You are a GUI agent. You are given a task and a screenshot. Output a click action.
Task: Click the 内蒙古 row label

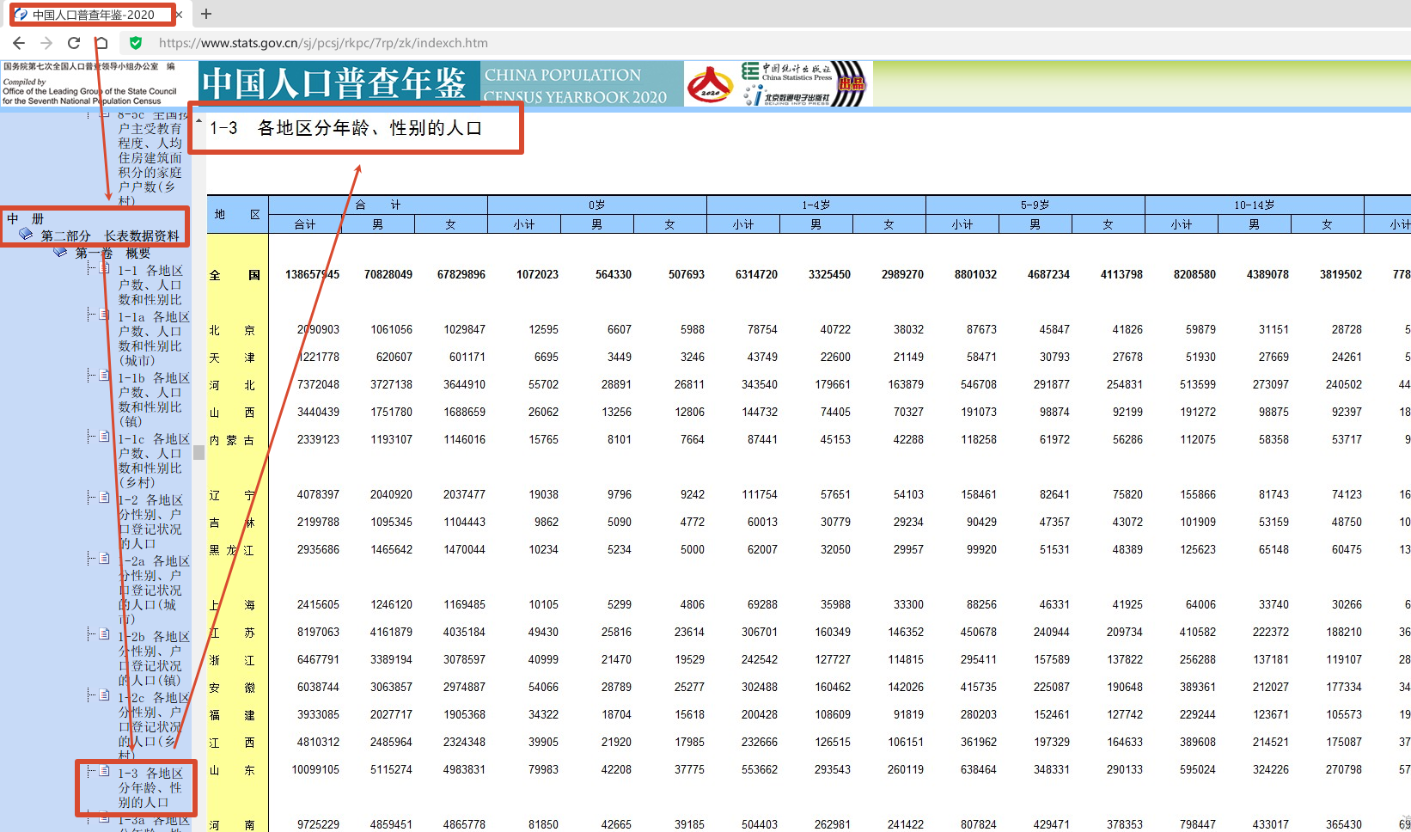(x=232, y=440)
